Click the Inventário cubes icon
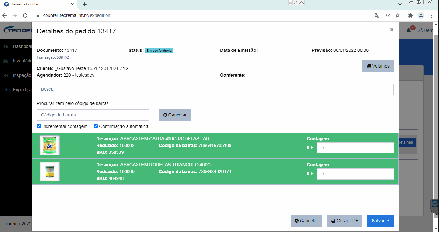The image size is (439, 232). (5, 61)
